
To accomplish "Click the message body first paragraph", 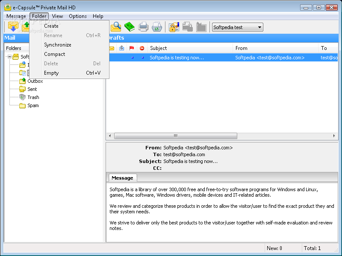I will point(214,192).
